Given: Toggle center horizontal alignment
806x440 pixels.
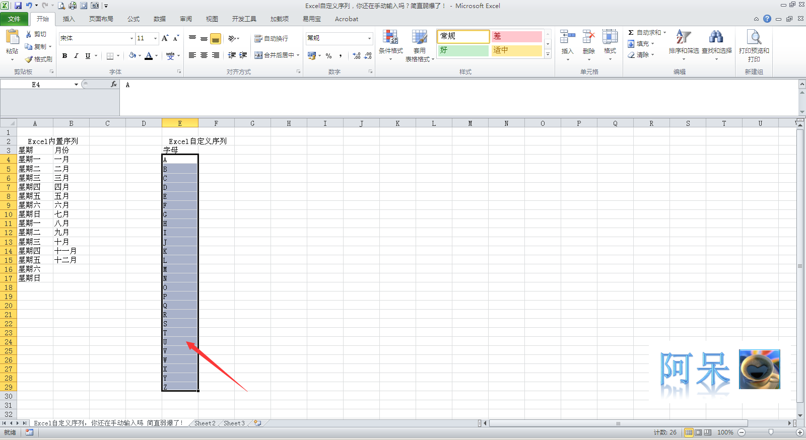Looking at the screenshot, I should click(x=204, y=55).
